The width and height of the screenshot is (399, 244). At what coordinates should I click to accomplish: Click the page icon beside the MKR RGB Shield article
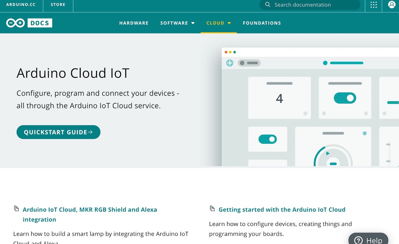click(x=16, y=208)
